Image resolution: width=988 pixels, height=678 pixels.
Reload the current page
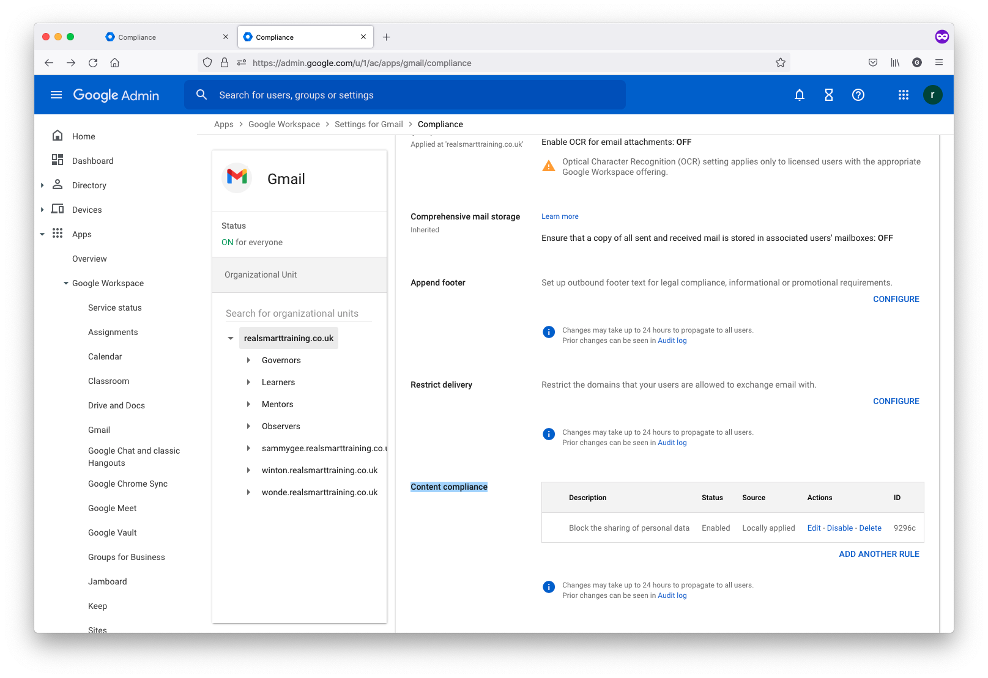coord(93,63)
